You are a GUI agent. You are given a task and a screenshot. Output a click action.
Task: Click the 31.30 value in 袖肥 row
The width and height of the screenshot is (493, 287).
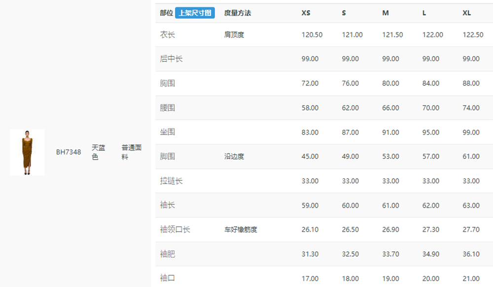pyautogui.click(x=310, y=254)
